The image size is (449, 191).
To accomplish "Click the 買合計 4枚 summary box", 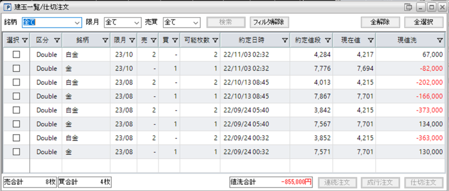I will [x=85, y=182].
